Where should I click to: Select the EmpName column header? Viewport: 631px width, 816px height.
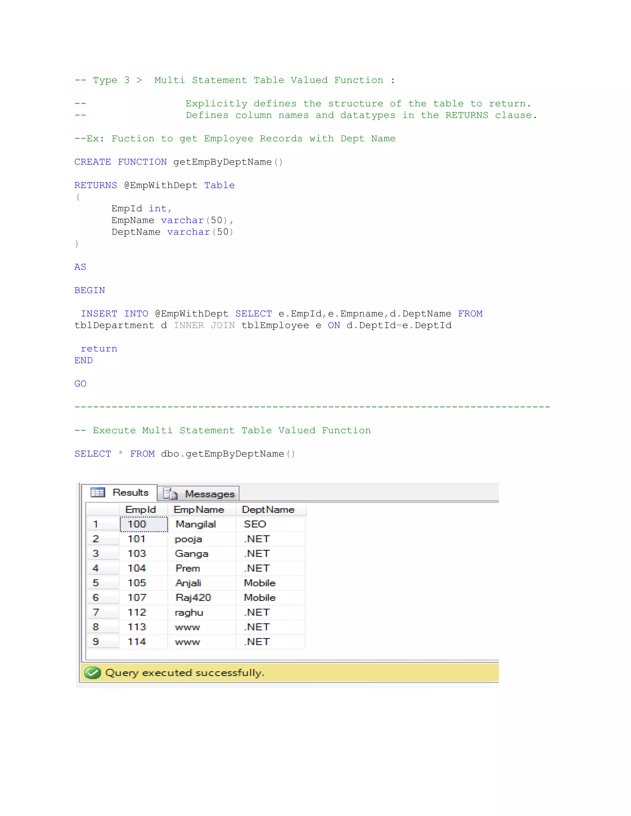(202, 510)
